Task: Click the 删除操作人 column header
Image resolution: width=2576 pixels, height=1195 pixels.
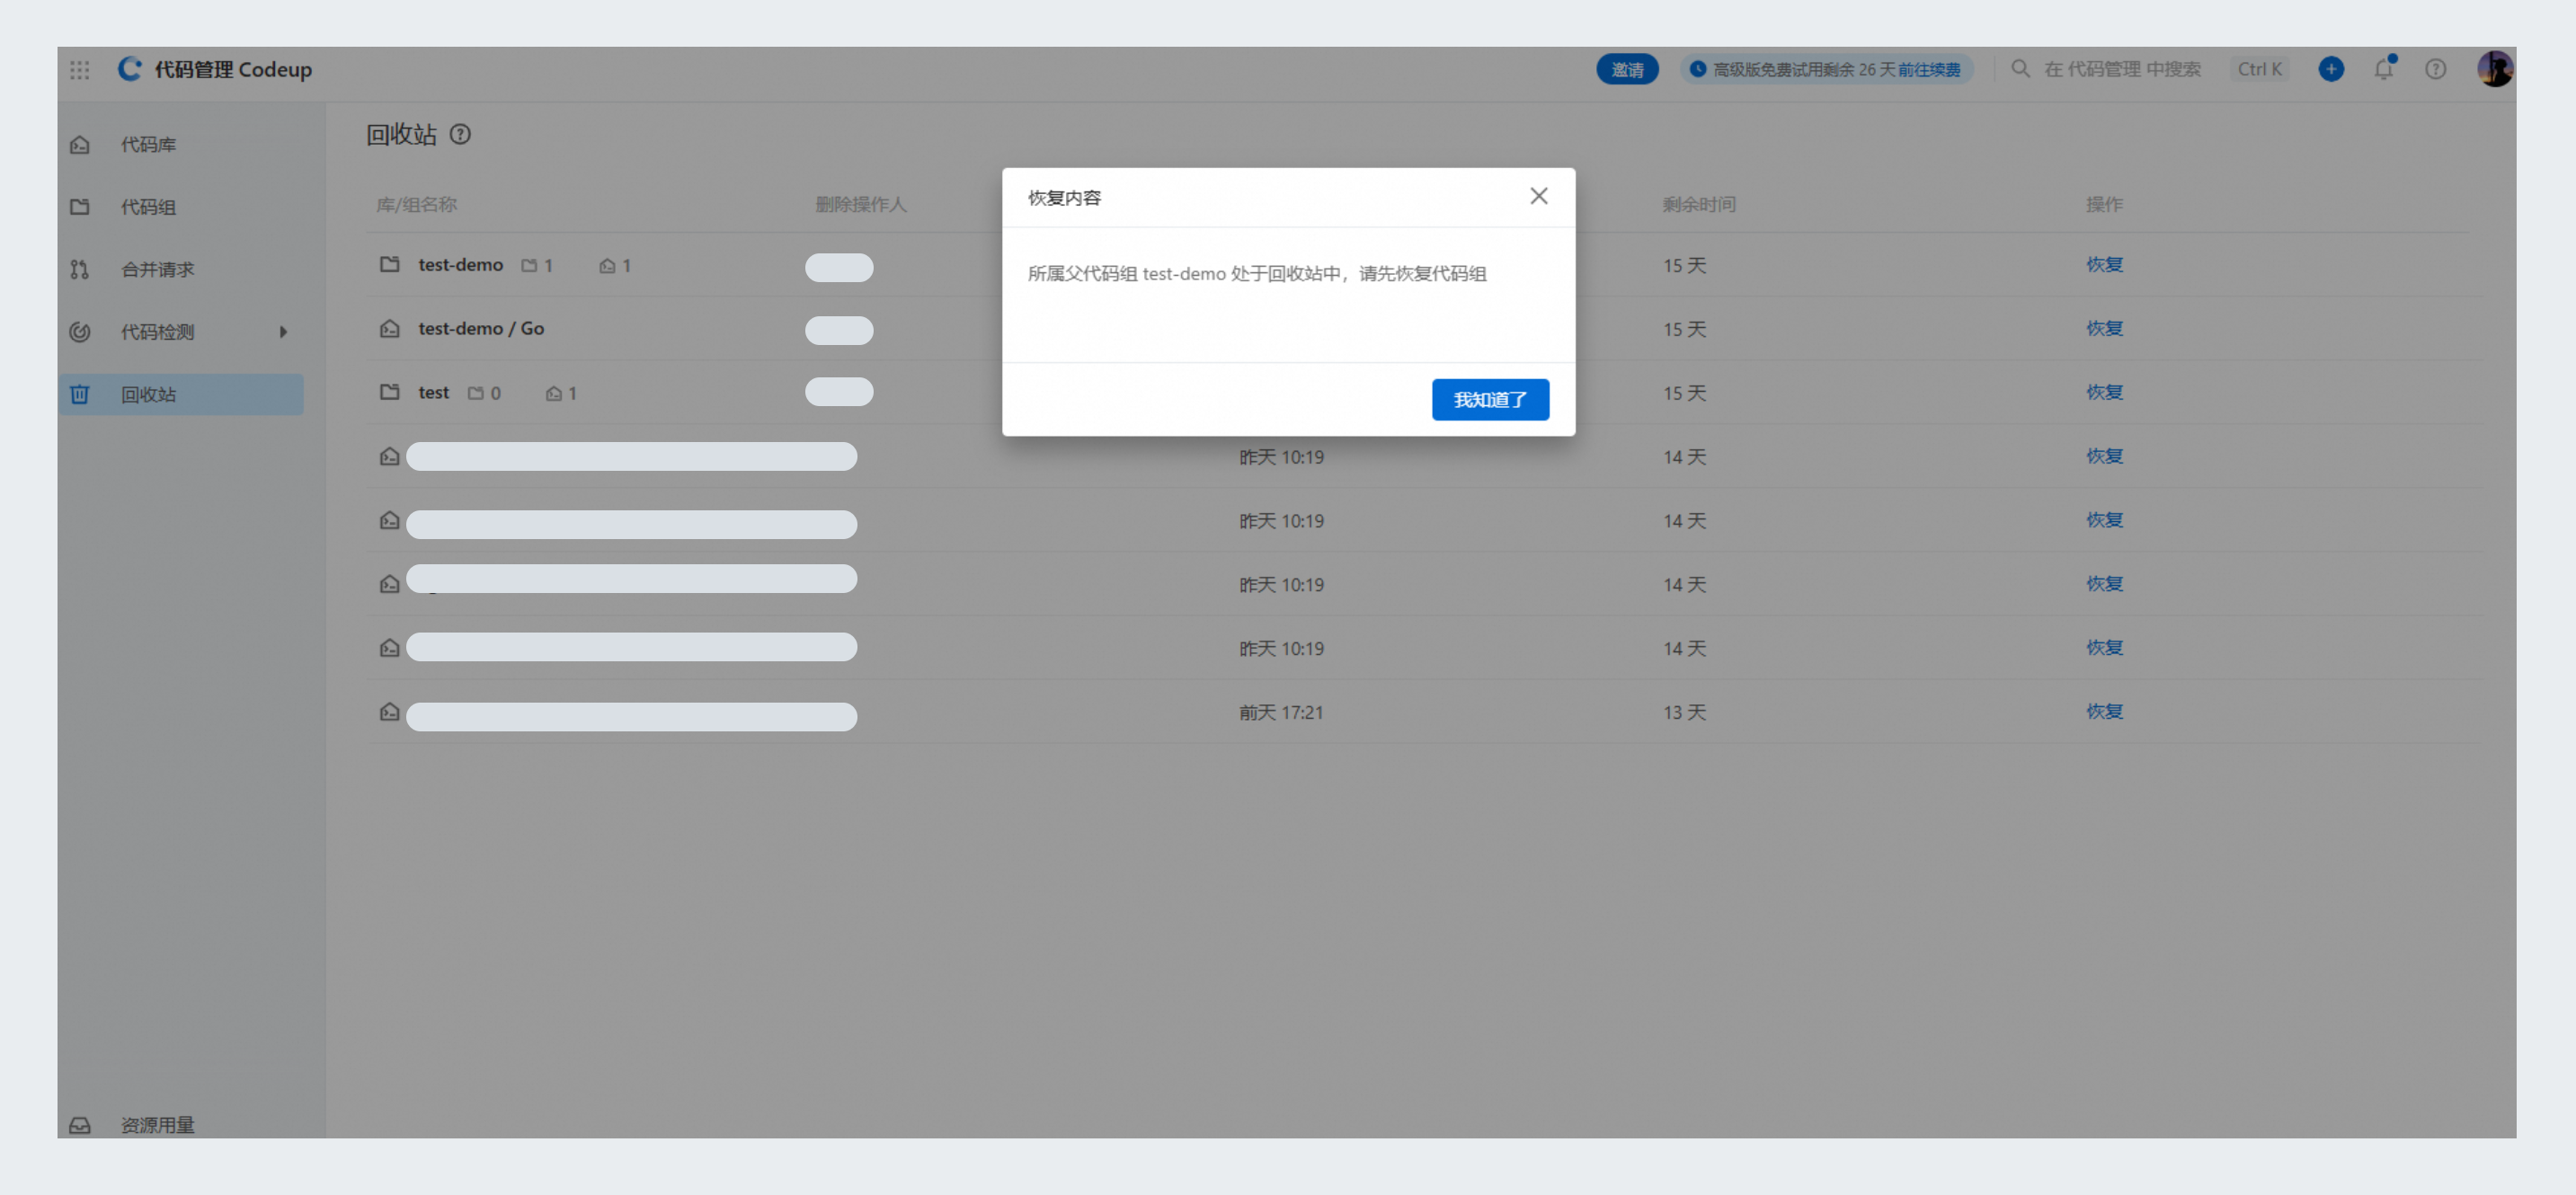Action: pos(860,204)
